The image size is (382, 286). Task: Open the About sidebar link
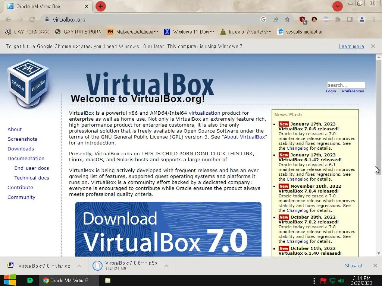[x=15, y=129]
